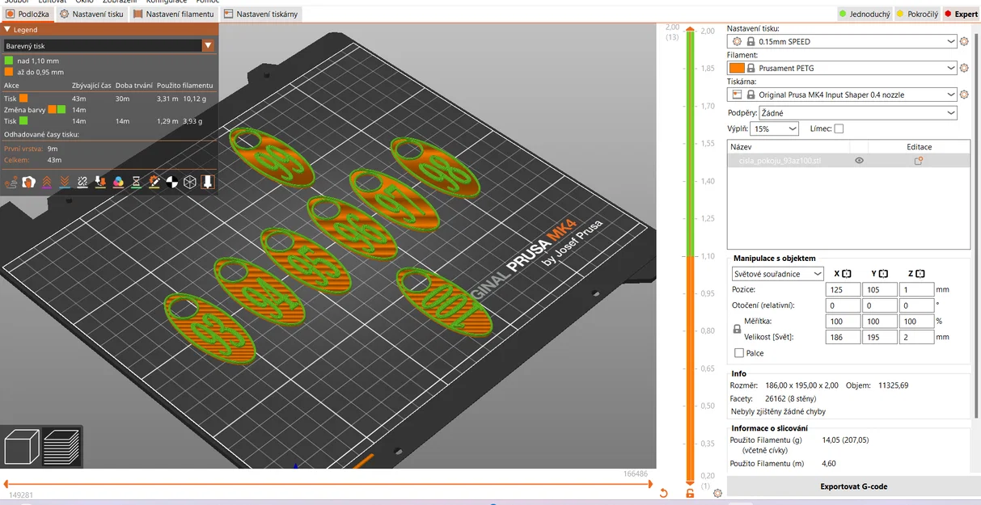Switch to Nastavení filamentu tab
Image resolution: width=981 pixels, height=505 pixels.
click(173, 15)
